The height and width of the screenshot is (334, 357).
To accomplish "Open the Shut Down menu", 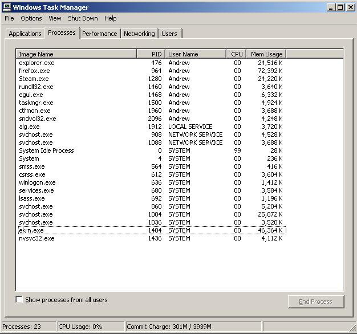I will [83, 18].
